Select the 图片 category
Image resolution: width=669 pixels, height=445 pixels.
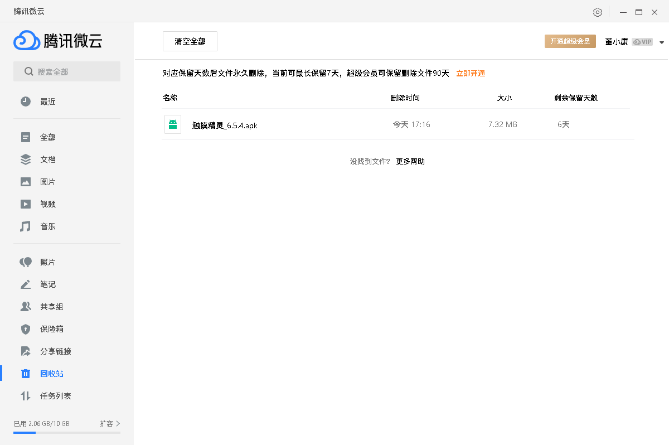(x=47, y=181)
